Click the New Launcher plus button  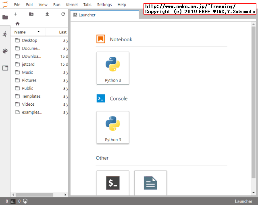[x=15, y=14]
